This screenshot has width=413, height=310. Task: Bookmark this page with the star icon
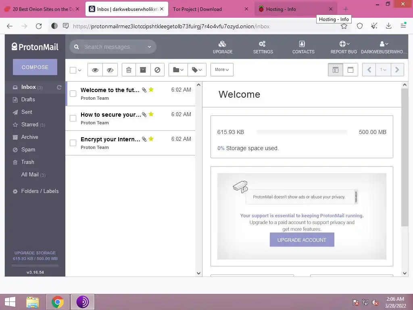click(x=344, y=26)
